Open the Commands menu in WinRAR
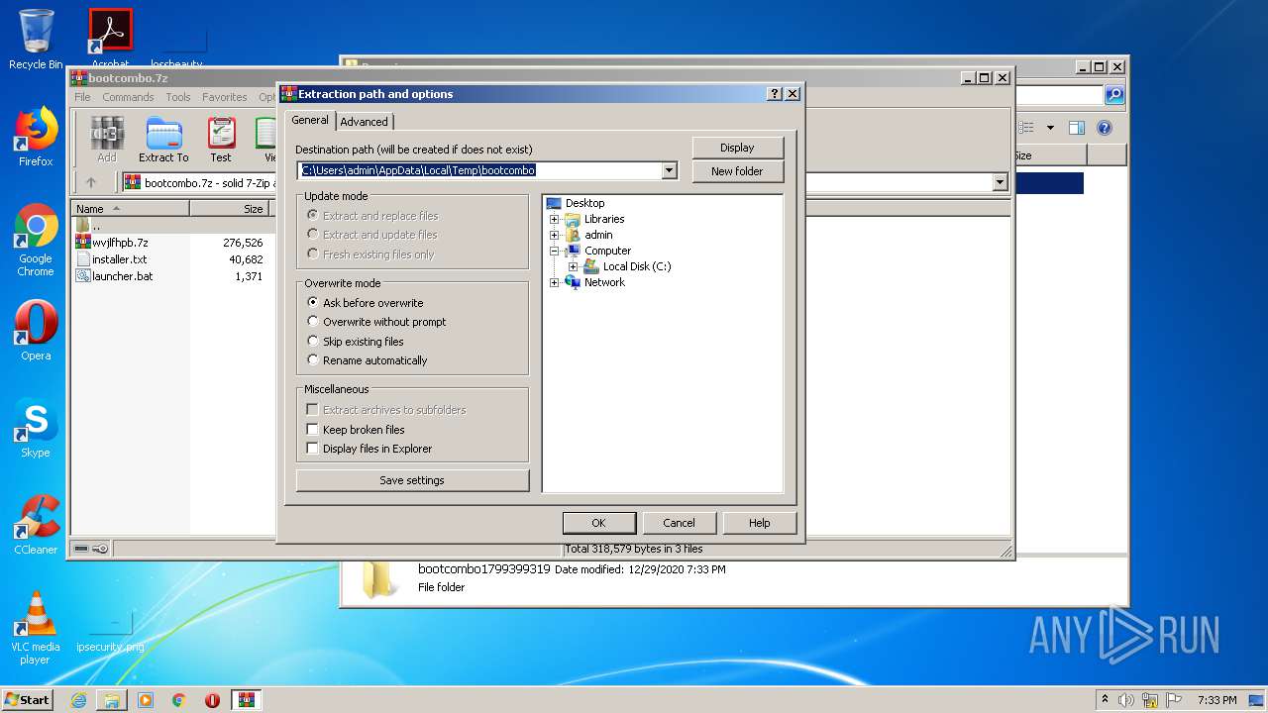This screenshot has height=713, width=1268. pyautogui.click(x=128, y=97)
